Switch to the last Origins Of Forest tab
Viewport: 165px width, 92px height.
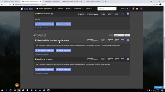[x=93, y=2]
